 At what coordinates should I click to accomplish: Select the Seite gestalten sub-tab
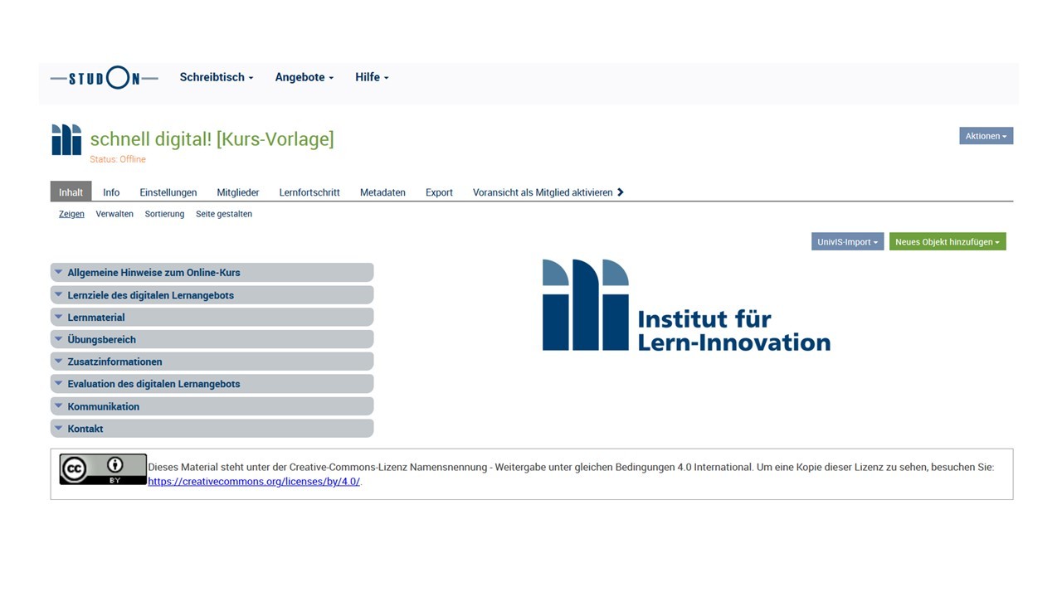[224, 214]
